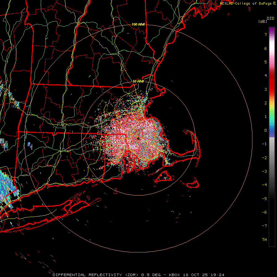This screenshot has height=277, width=277.
Task: Select the 7 value on the dB scale
Action: click(266, 34)
